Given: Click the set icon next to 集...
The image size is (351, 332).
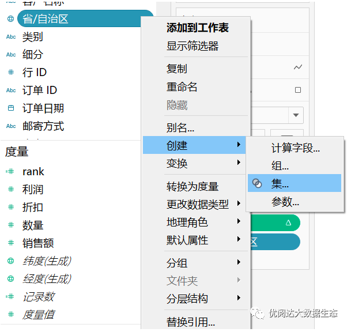Looking at the screenshot, I should [x=258, y=183].
